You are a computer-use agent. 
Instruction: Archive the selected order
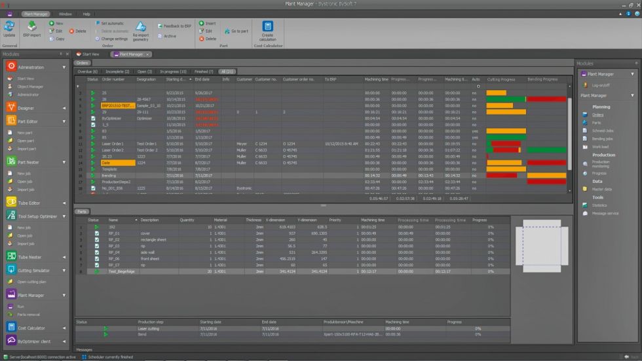[x=167, y=36]
